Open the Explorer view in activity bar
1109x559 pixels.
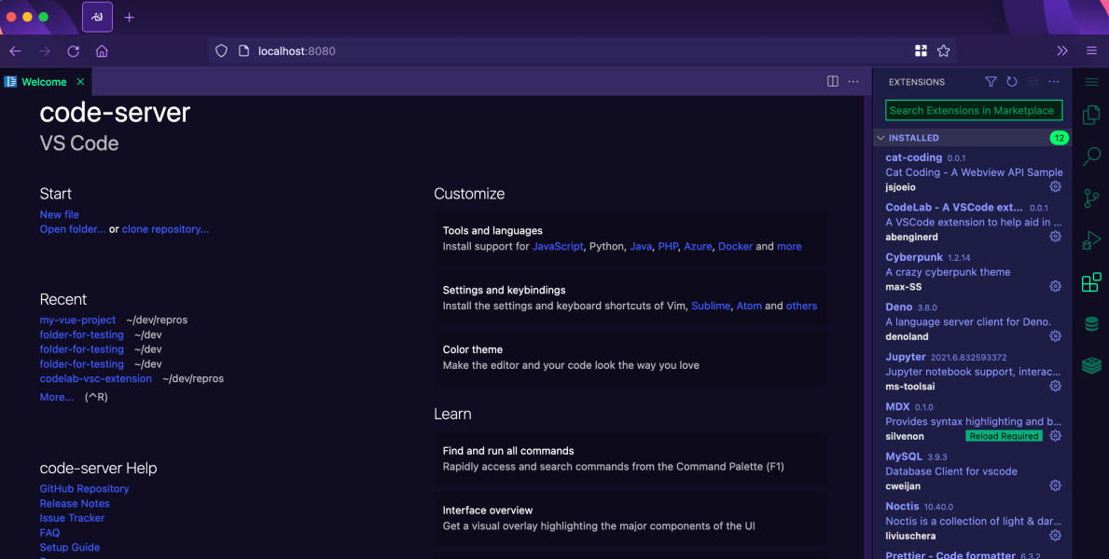1090,115
